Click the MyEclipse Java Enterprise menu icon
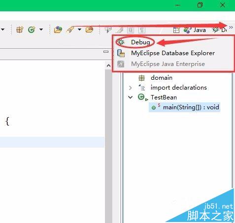This screenshot has height=223, width=235. [121, 64]
